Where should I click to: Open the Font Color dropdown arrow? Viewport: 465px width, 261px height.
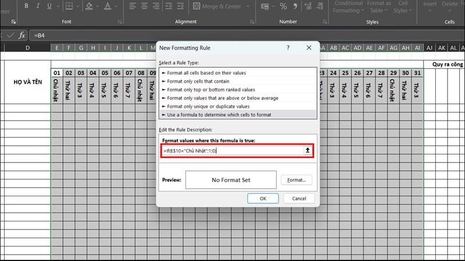pos(116,6)
